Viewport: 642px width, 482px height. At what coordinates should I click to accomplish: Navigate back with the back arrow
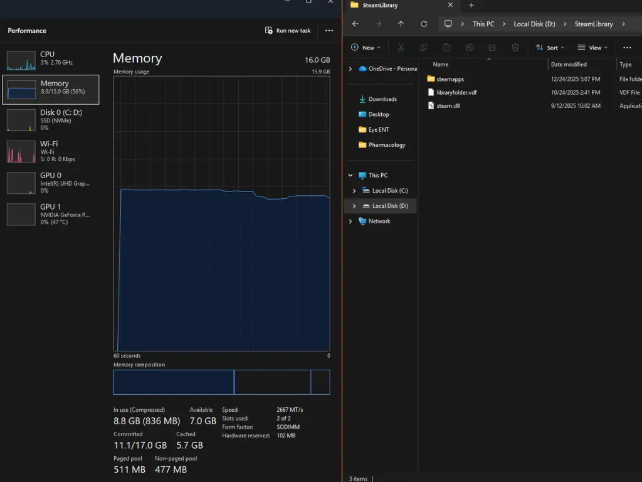point(355,24)
